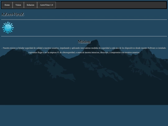Go to the Vision page
This screenshot has width=168, height=126.
click(x=18, y=5)
